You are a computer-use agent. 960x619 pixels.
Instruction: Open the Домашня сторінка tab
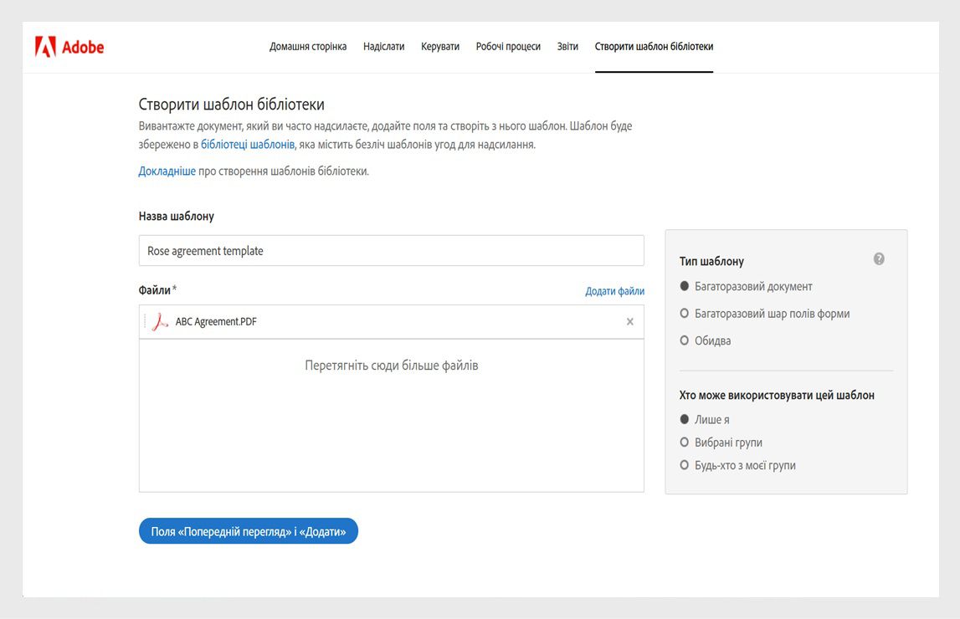[308, 47]
